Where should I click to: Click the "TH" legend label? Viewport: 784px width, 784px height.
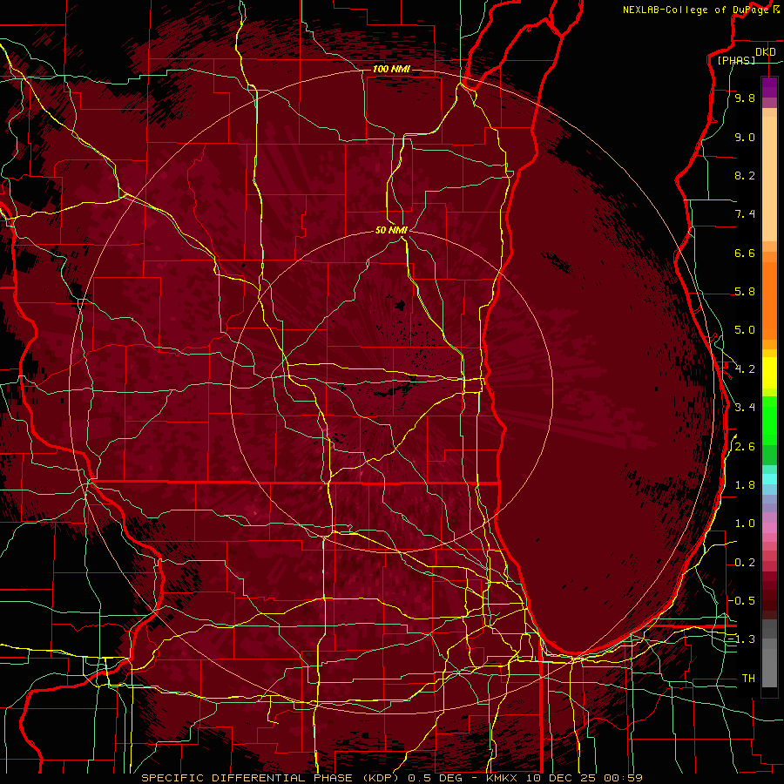748,679
